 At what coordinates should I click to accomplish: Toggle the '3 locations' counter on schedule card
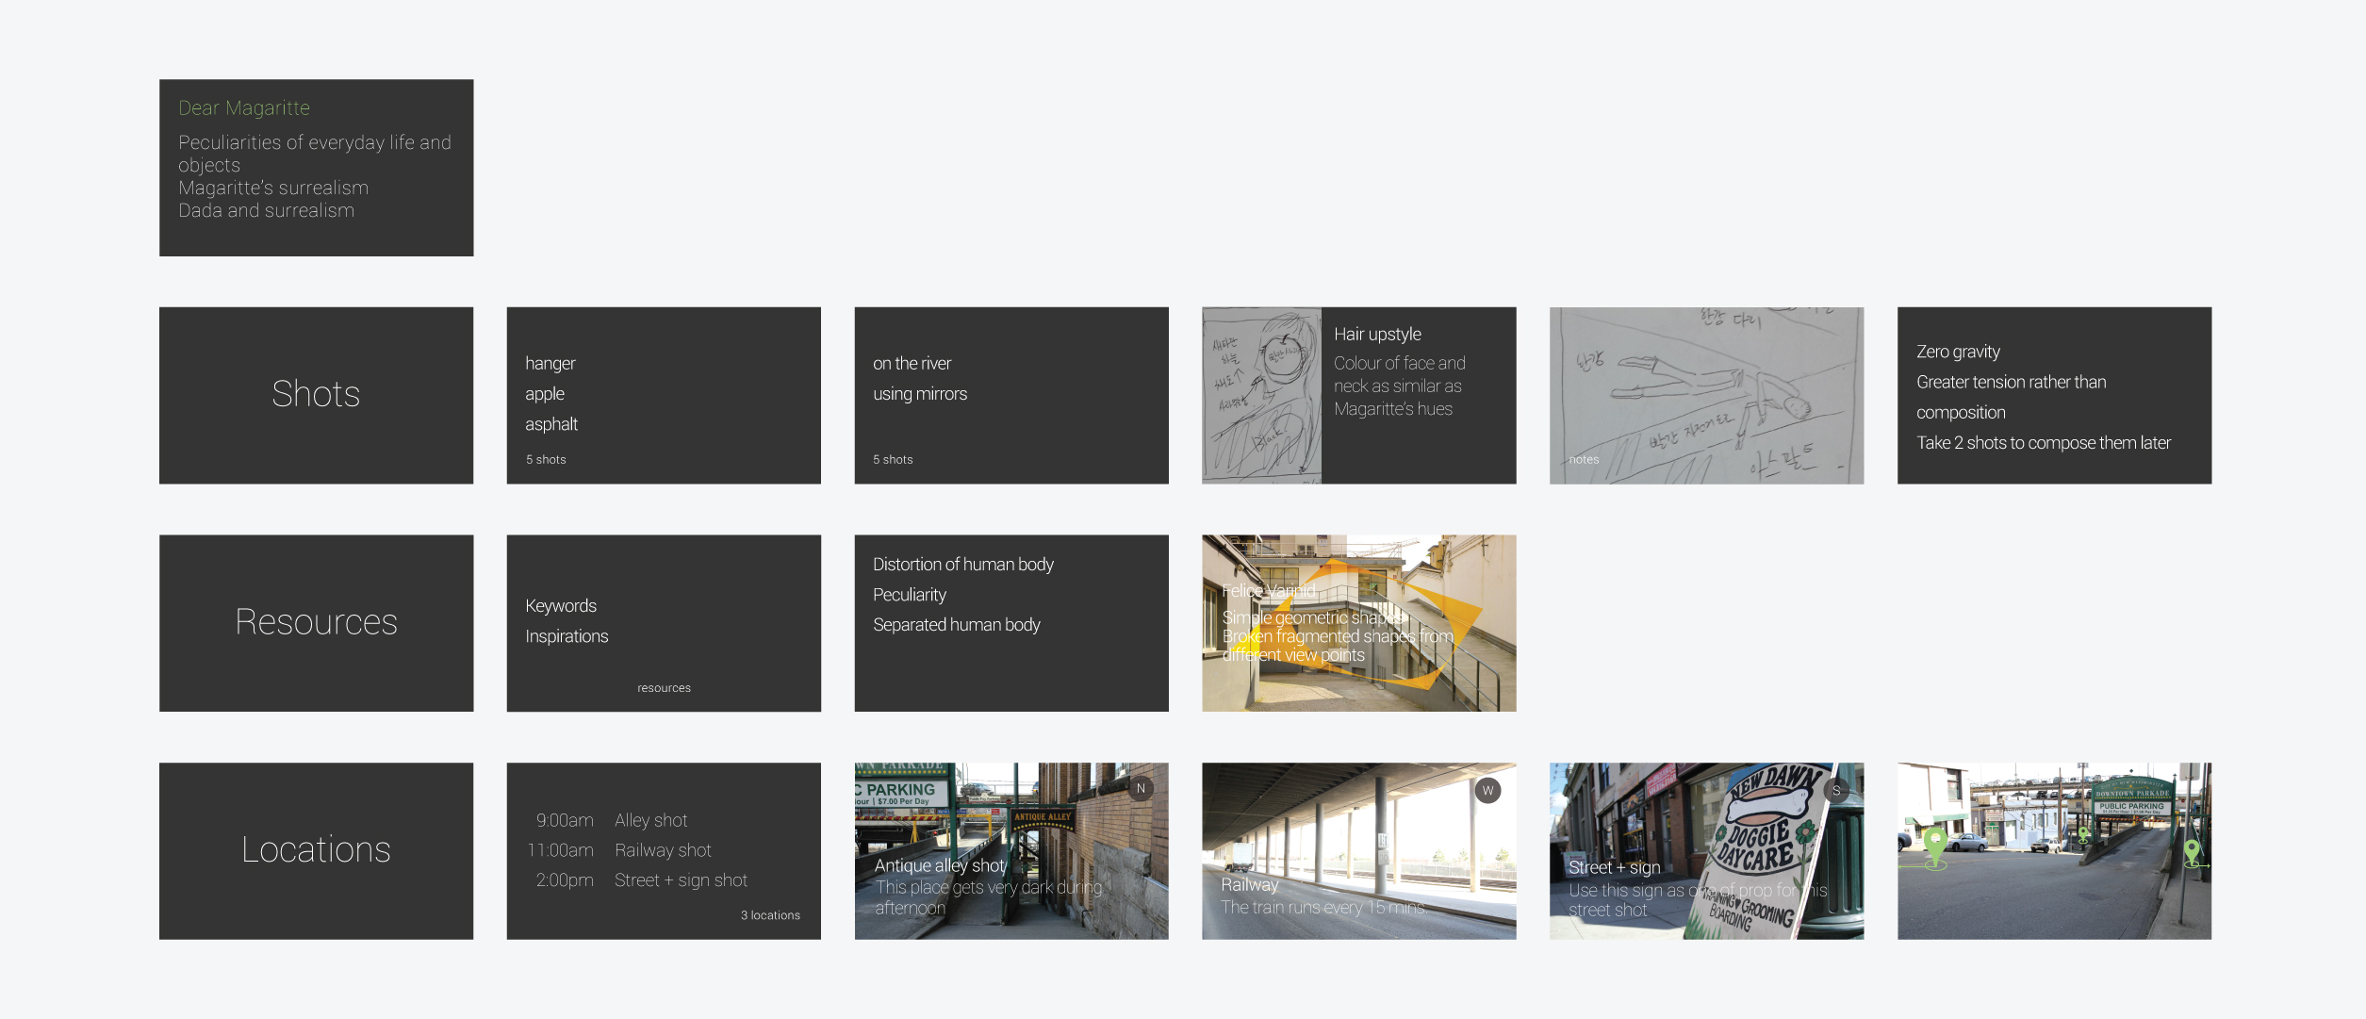click(x=771, y=914)
